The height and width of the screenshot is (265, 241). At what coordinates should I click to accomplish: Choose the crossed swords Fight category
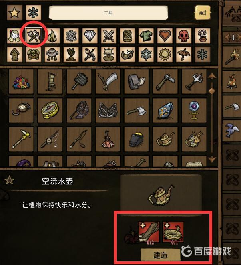(x=108, y=36)
